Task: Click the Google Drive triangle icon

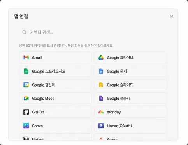Action: pos(101,57)
